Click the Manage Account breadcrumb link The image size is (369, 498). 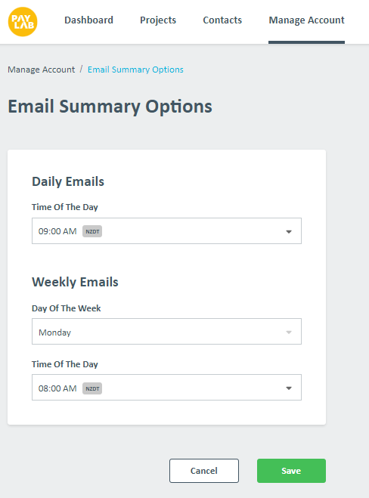42,70
